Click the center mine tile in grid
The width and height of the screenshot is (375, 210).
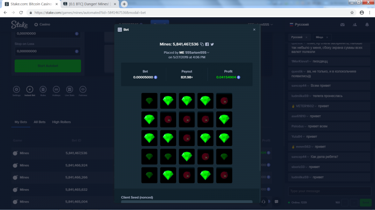pyautogui.click(x=187, y=138)
